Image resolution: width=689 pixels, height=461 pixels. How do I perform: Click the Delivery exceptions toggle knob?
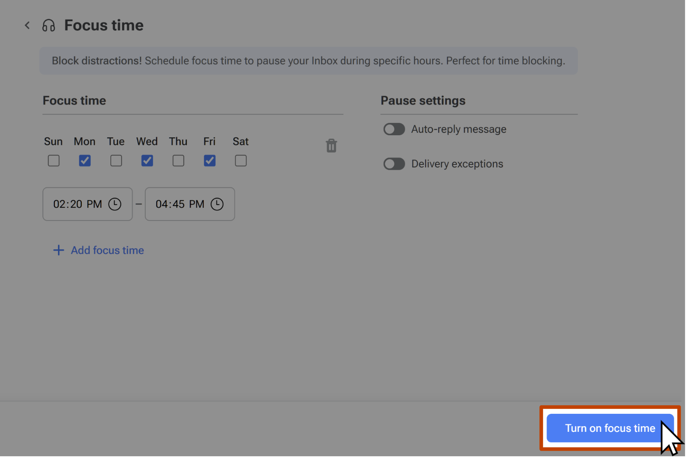coord(389,164)
